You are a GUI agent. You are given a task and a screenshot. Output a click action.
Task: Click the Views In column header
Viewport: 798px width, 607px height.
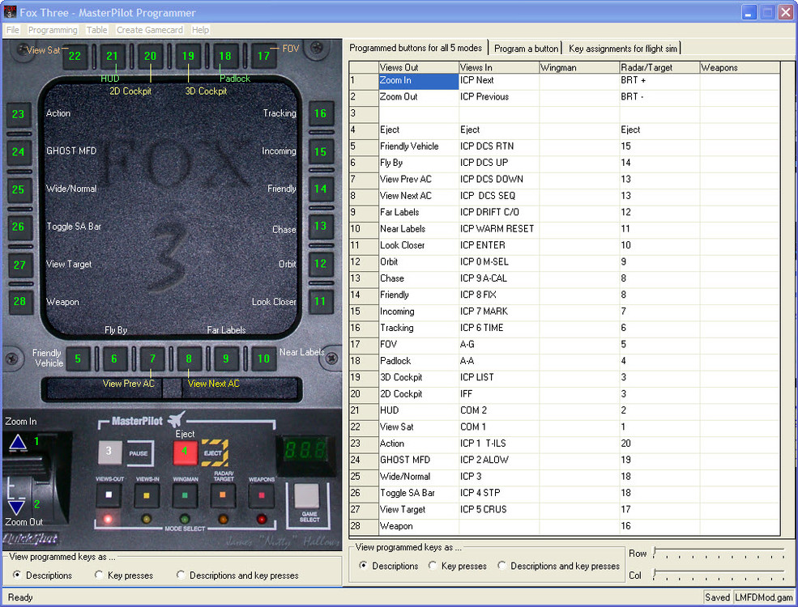[x=499, y=67]
